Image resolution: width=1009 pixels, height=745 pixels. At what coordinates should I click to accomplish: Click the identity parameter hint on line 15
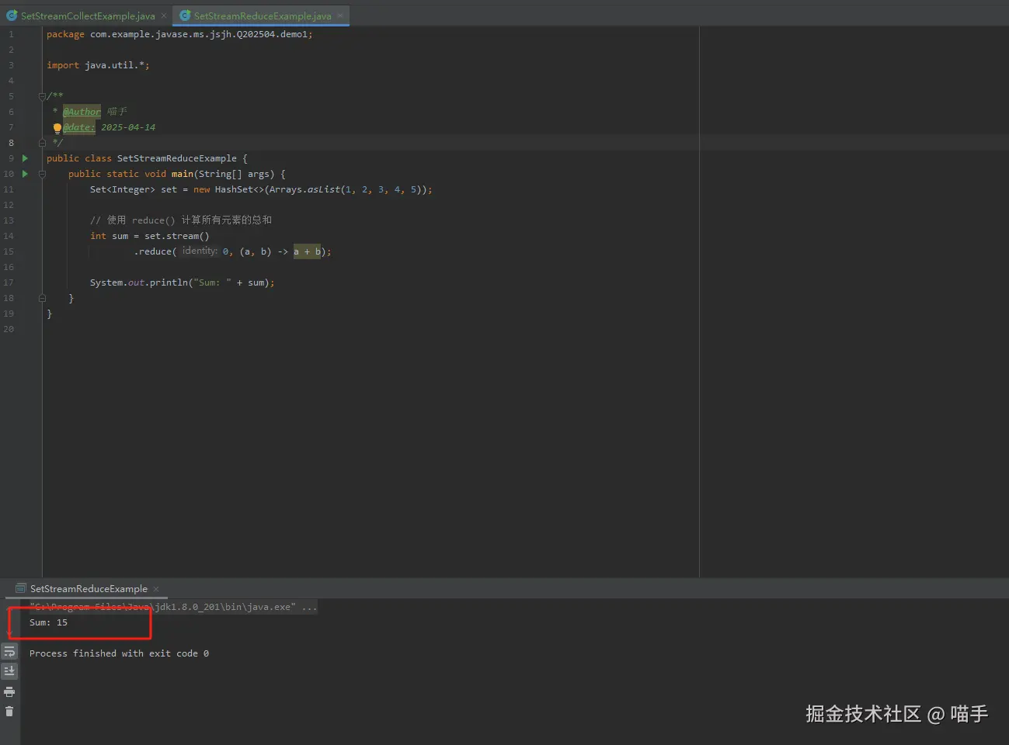click(200, 251)
